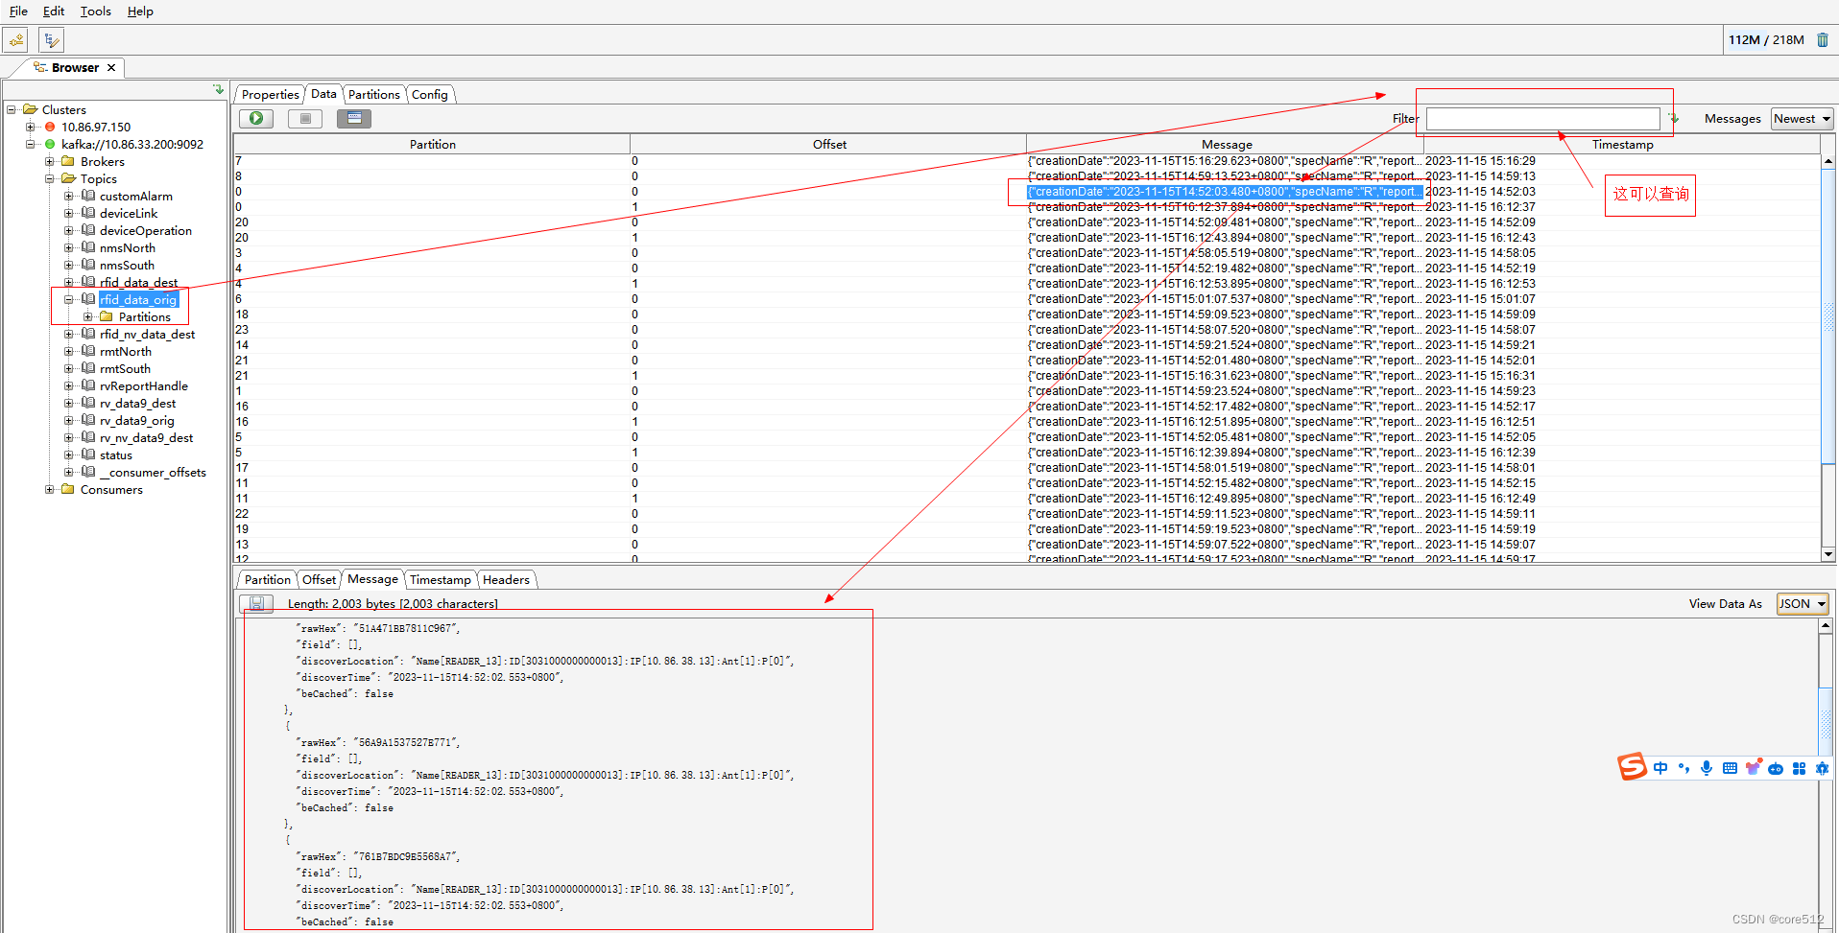
Task: Expand the Consumers folder
Action: 50,489
